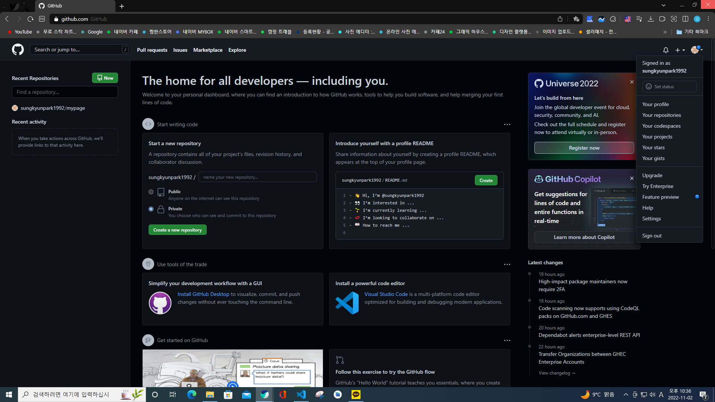Open View changelog link
This screenshot has height=402, width=715.
[x=557, y=373]
